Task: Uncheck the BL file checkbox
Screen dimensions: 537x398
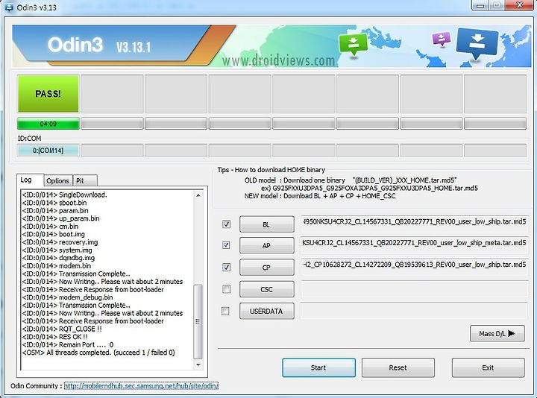Action: coord(226,224)
